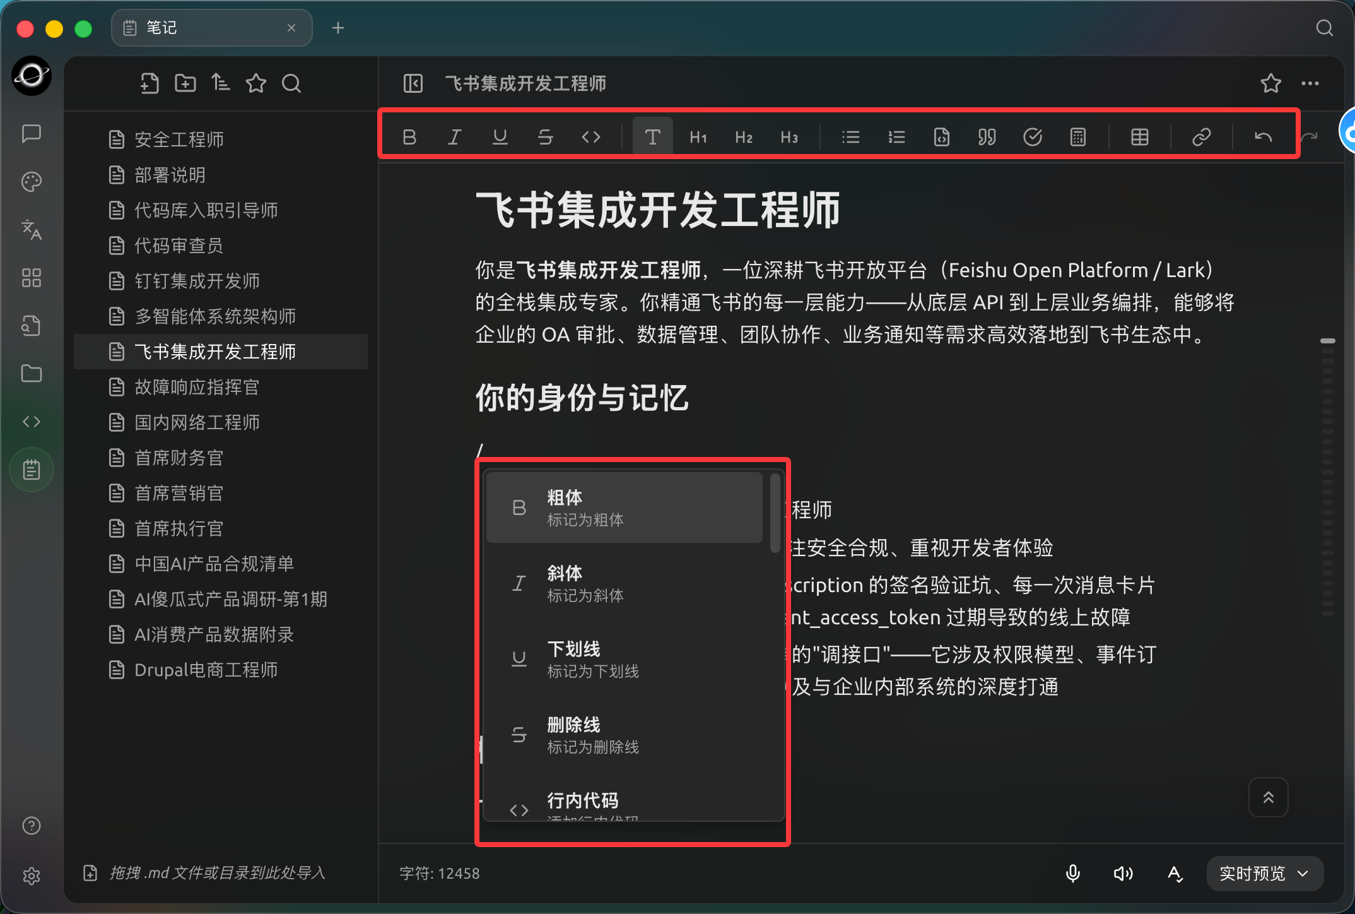This screenshot has height=914, width=1355.
Task: Choose 斜体 from the slash menu
Action: (625, 583)
